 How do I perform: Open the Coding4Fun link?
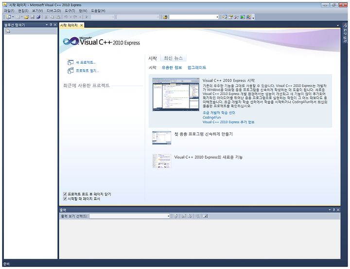[211, 117]
